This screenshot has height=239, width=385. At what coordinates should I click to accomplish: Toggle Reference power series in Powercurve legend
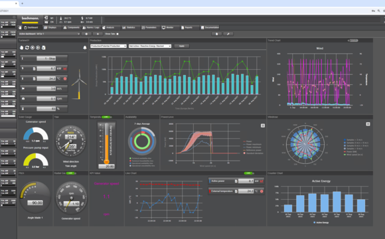(252, 150)
